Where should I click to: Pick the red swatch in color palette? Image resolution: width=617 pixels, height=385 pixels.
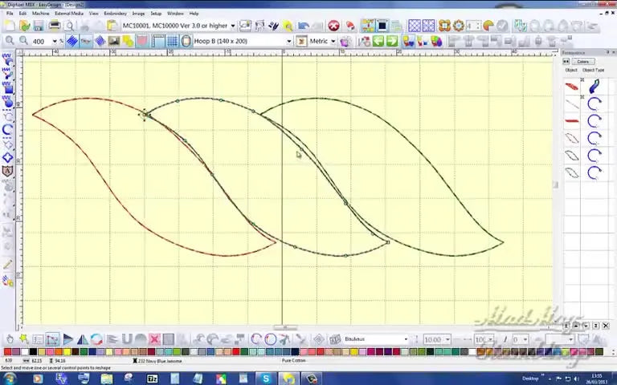click(x=9, y=352)
